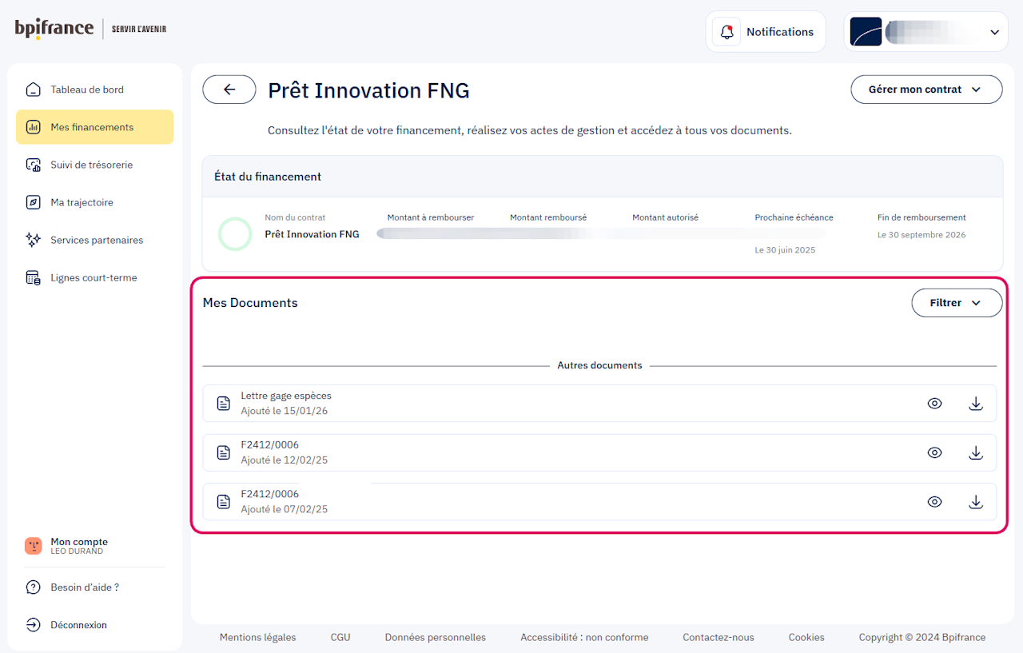Click the Mon compte avatar icon
Image resolution: width=1023 pixels, height=653 pixels.
[33, 546]
